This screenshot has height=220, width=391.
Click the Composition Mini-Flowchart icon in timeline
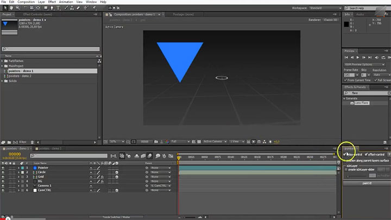[x=113, y=156]
